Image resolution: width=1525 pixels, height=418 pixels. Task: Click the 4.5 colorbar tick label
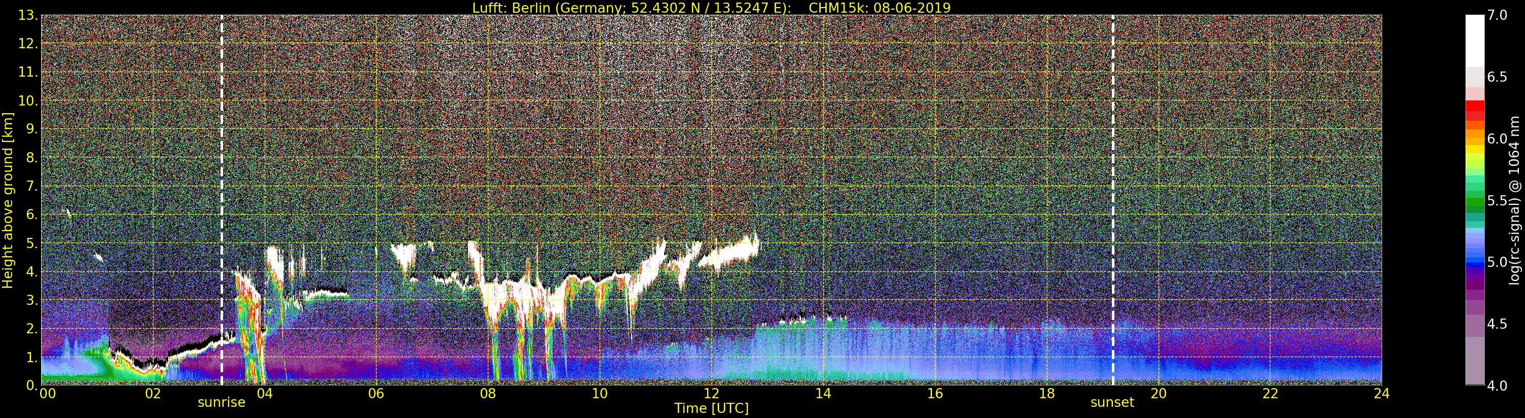[x=1497, y=324]
